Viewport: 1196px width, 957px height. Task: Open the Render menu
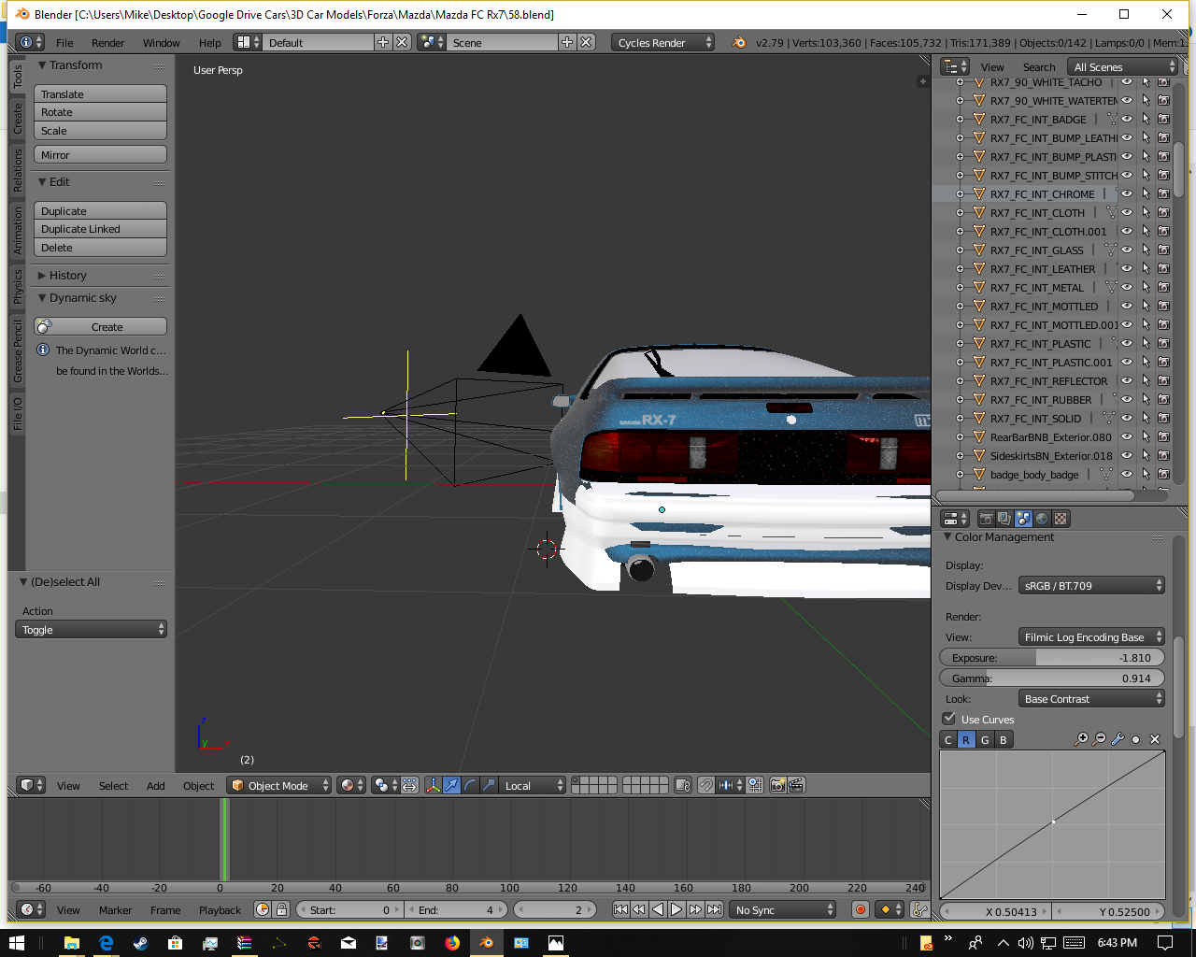pyautogui.click(x=108, y=42)
